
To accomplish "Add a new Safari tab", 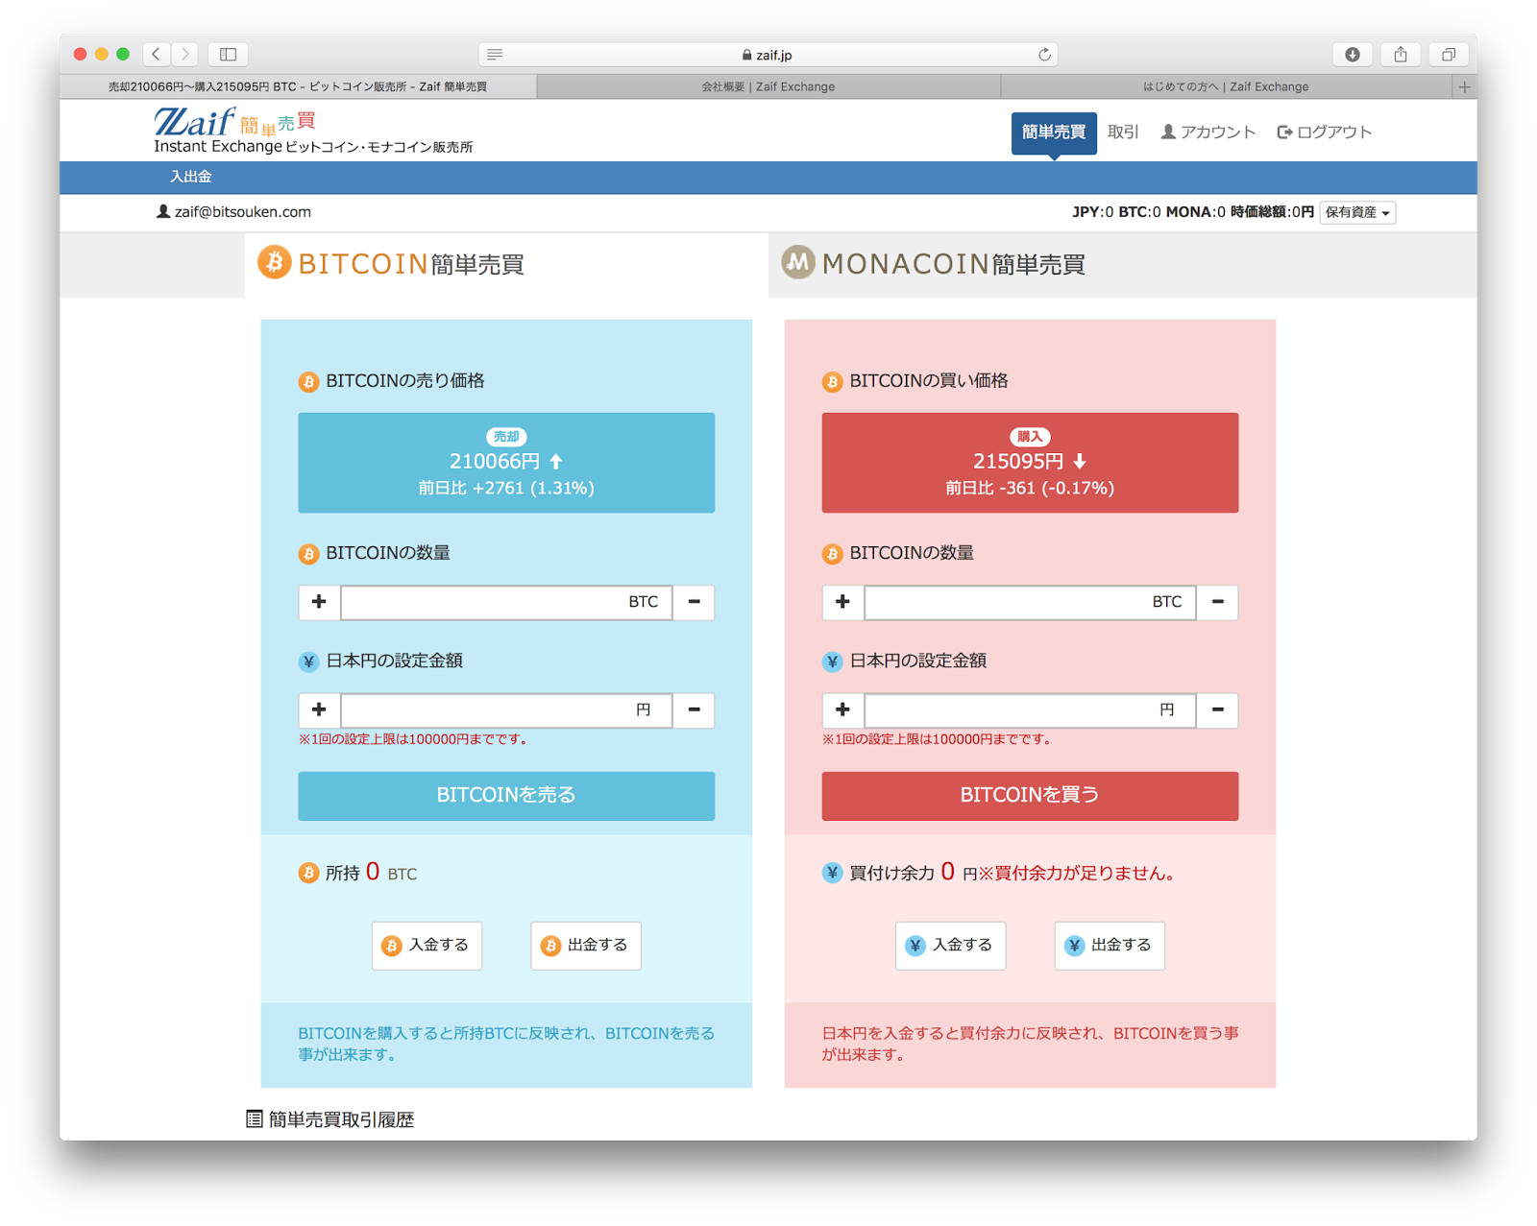I will 1464,86.
